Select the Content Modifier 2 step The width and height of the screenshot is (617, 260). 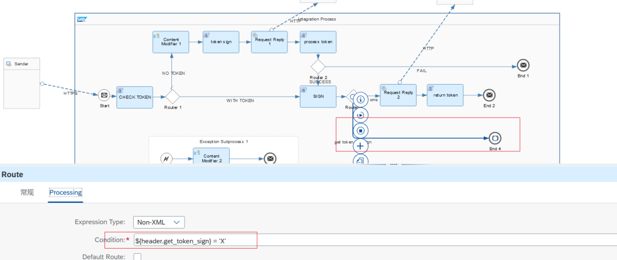pos(211,156)
